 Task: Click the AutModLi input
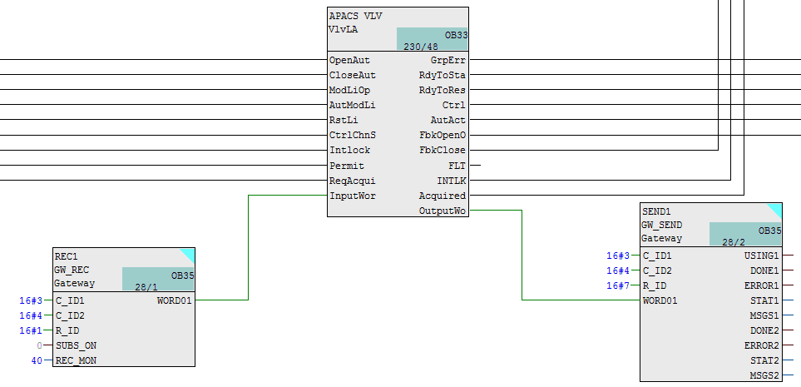[x=353, y=106]
